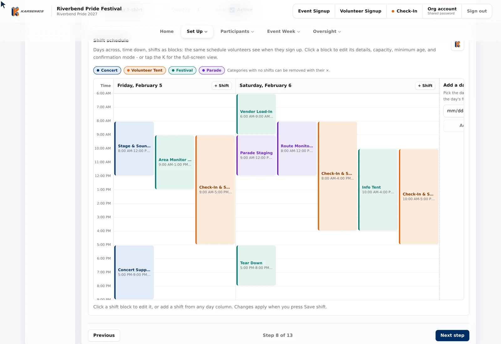Click Next step button

[x=452, y=336]
